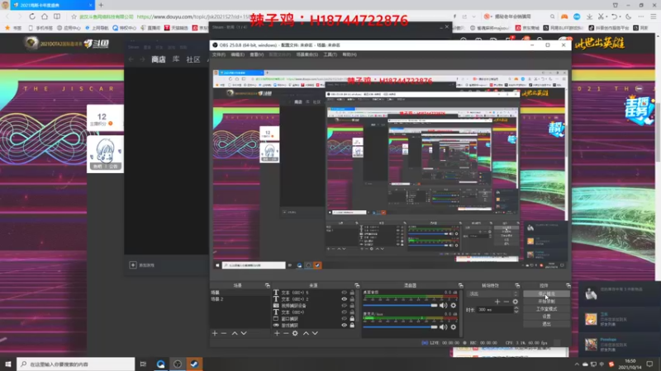Click the browser home icon
661x371 pixels.
[45, 16]
